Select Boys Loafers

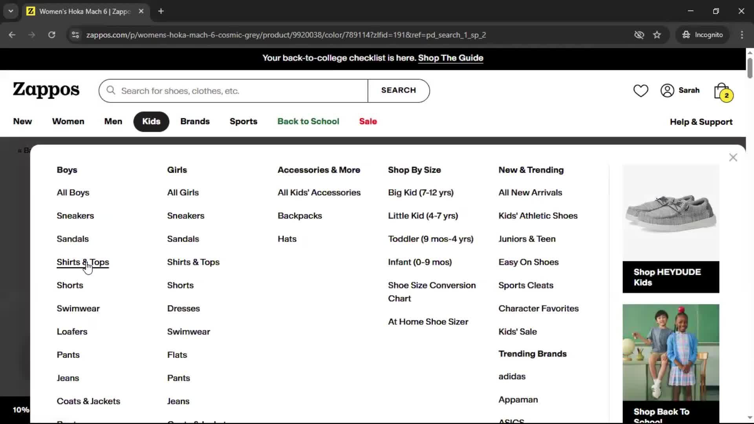click(x=72, y=332)
